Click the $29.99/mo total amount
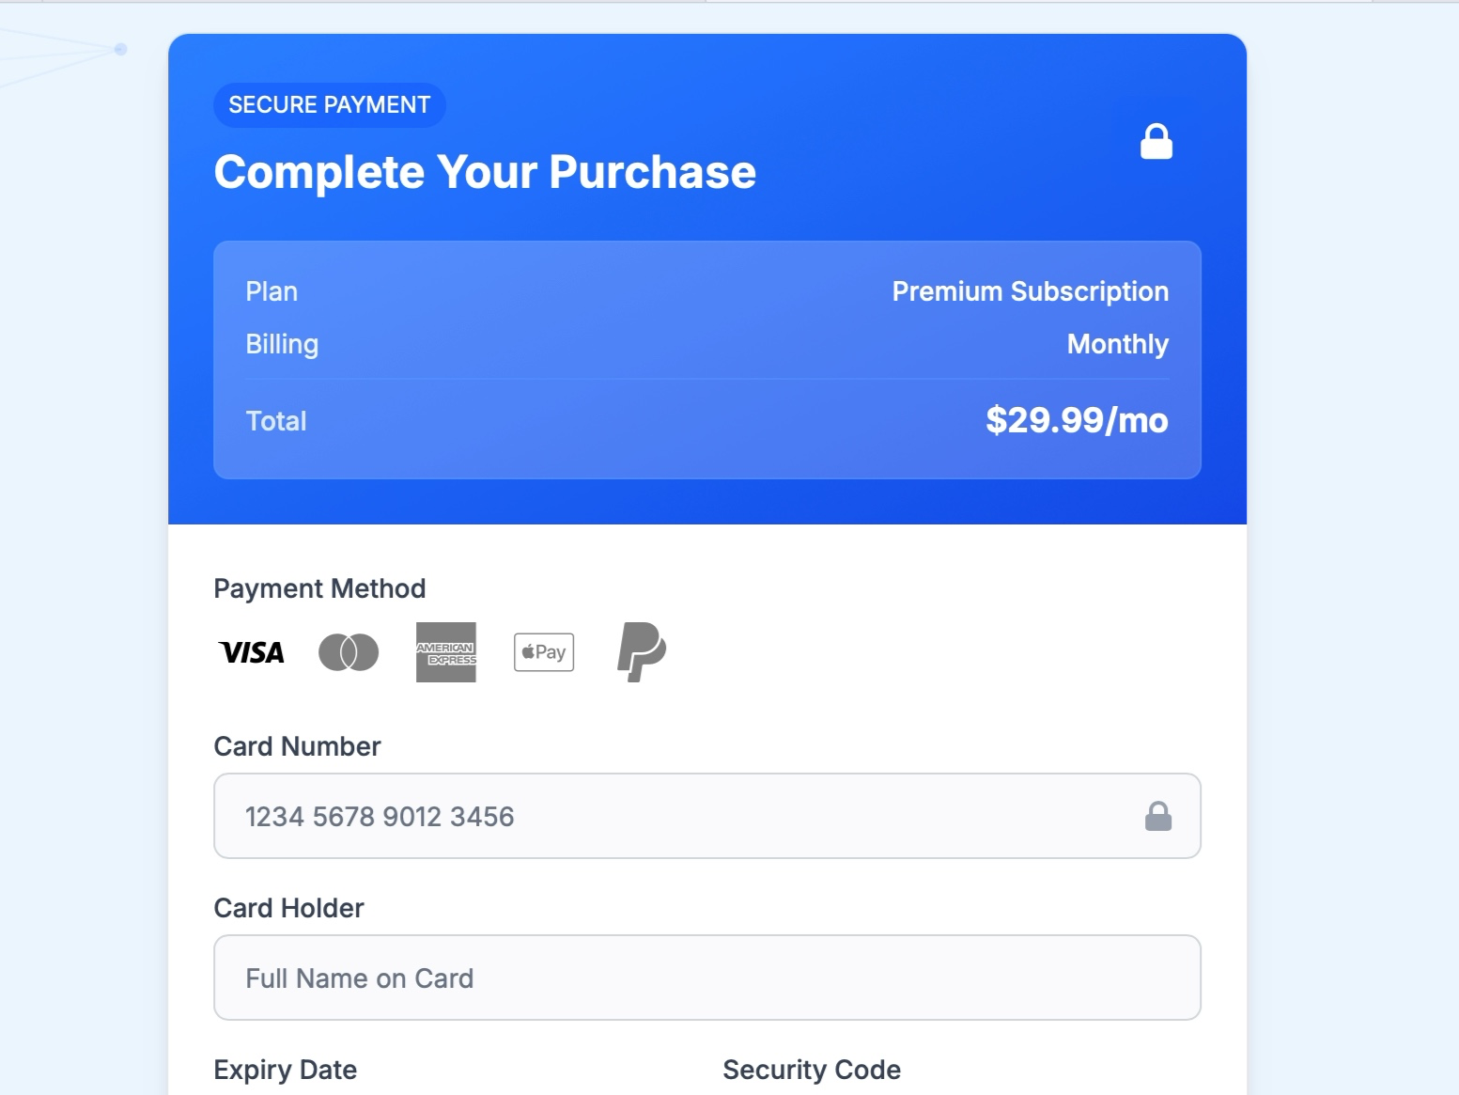 pos(1077,420)
